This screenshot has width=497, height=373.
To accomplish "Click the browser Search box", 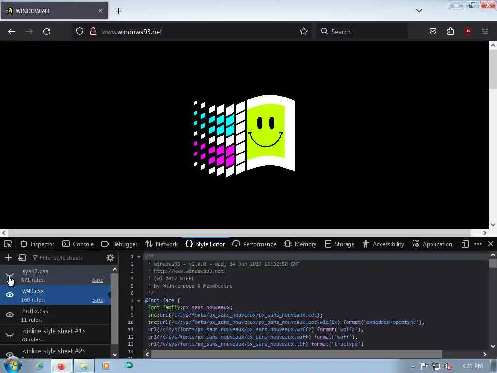I will coord(362,32).
